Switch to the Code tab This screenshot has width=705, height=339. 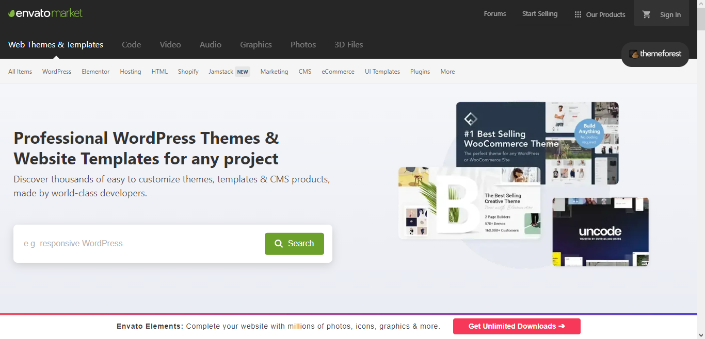[131, 45]
